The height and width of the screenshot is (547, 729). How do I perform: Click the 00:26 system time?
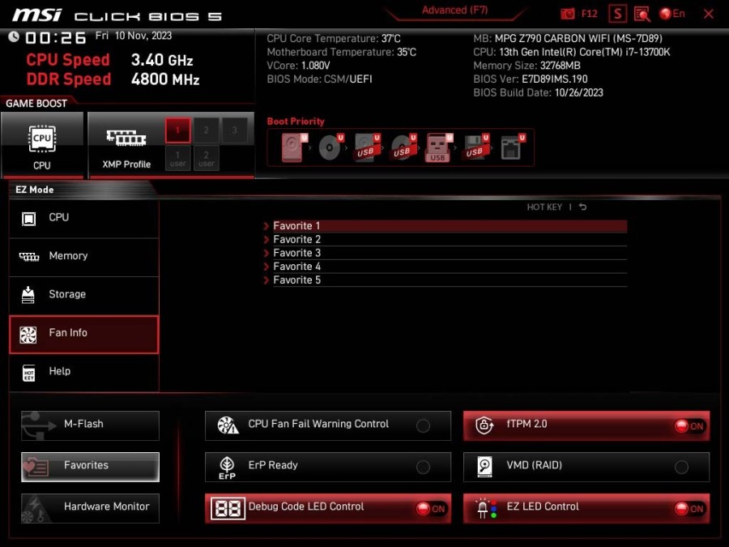coord(55,37)
